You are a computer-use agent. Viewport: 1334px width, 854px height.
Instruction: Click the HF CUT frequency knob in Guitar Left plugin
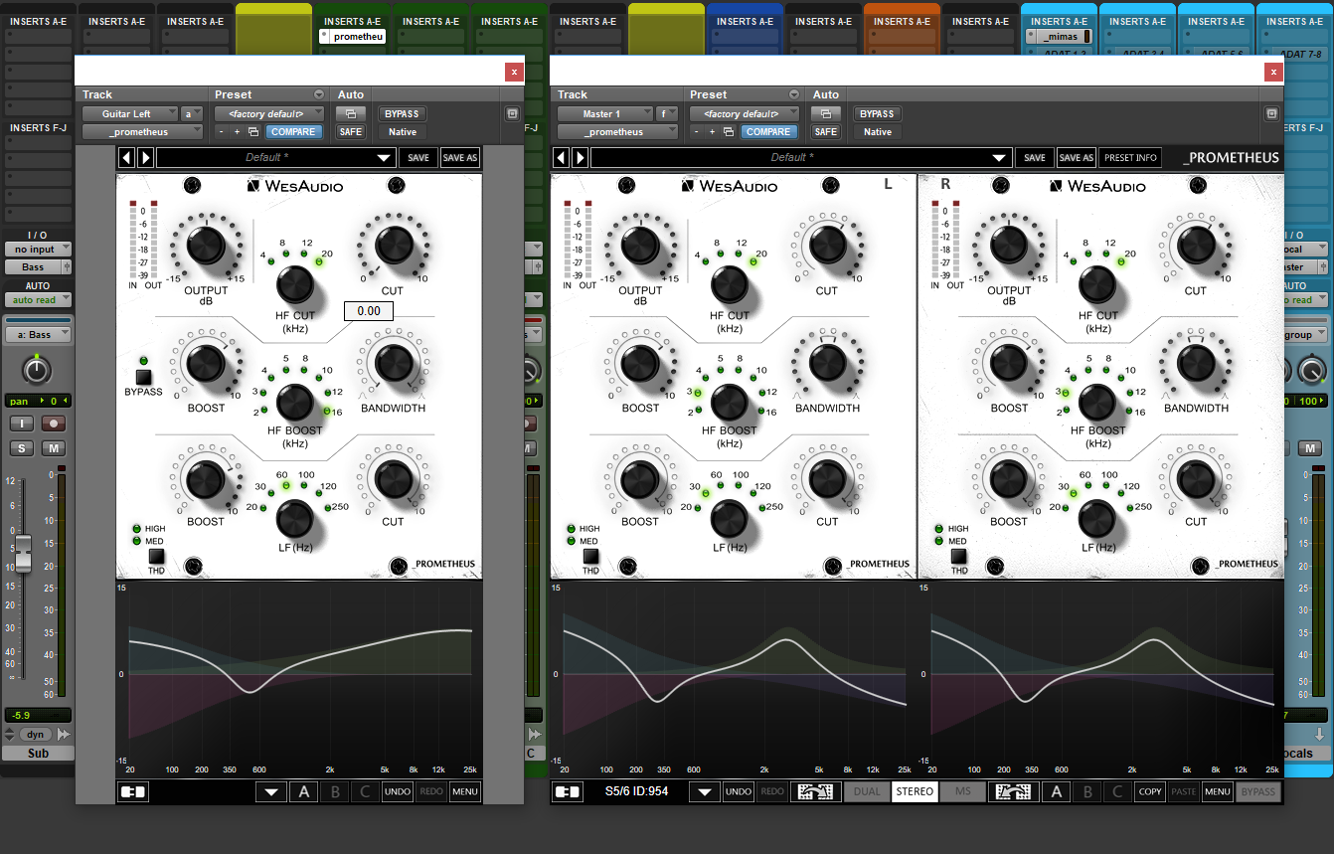pos(295,285)
